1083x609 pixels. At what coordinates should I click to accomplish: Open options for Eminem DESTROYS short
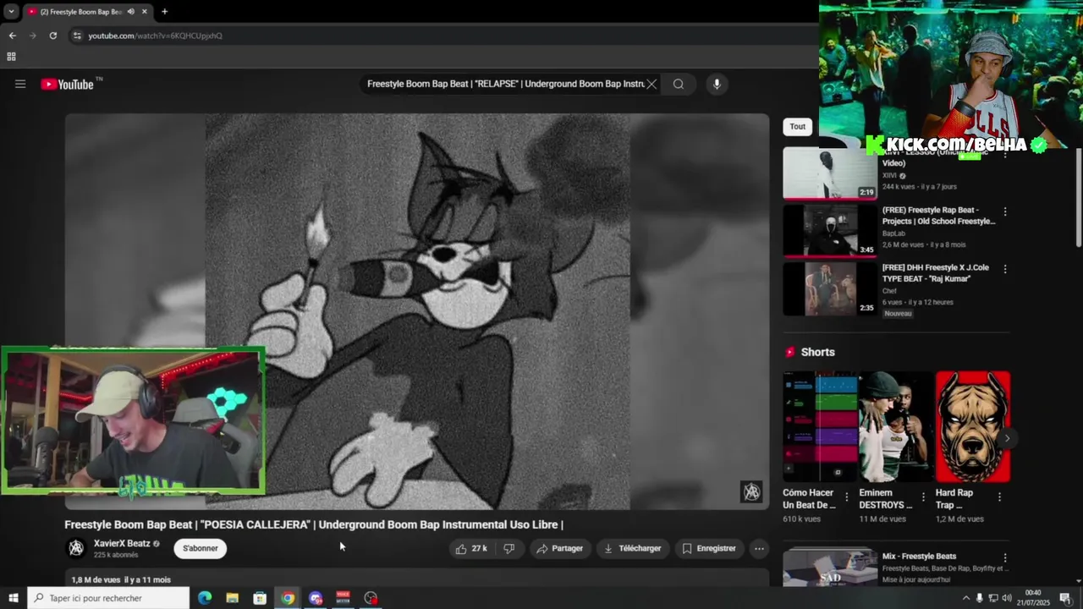click(923, 497)
